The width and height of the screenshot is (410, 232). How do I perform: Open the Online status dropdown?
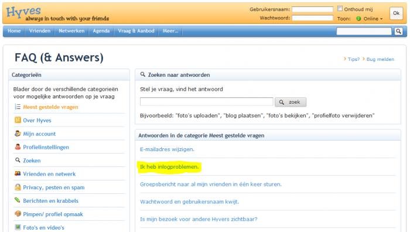[x=373, y=19]
